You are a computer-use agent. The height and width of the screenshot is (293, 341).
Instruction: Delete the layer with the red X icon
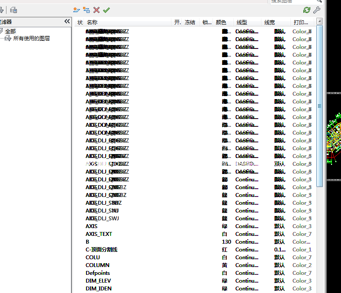97,10
